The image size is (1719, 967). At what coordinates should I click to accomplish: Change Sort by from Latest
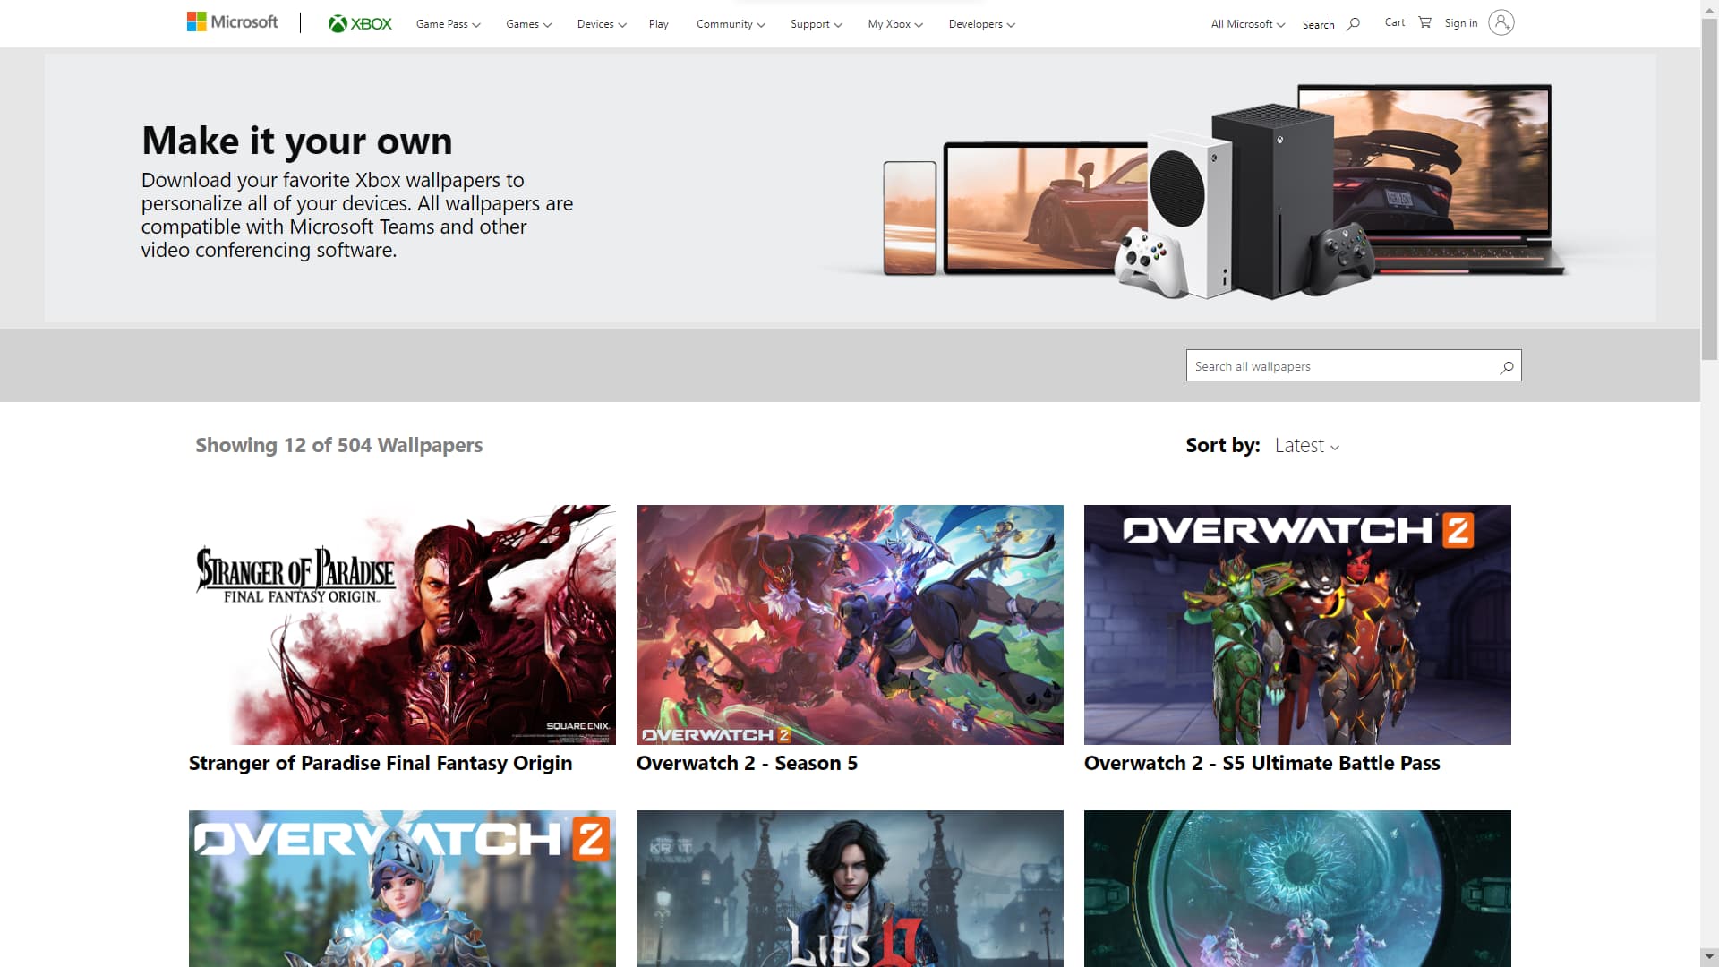pos(1305,445)
